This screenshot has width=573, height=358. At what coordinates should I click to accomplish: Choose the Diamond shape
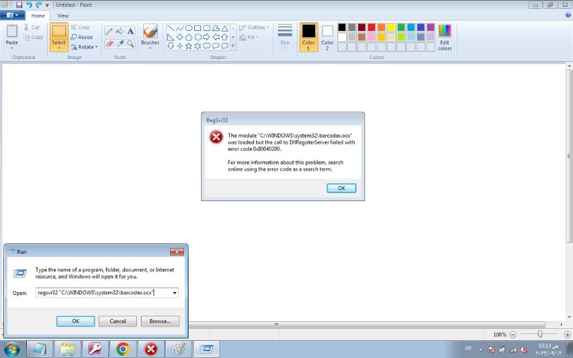coord(179,37)
